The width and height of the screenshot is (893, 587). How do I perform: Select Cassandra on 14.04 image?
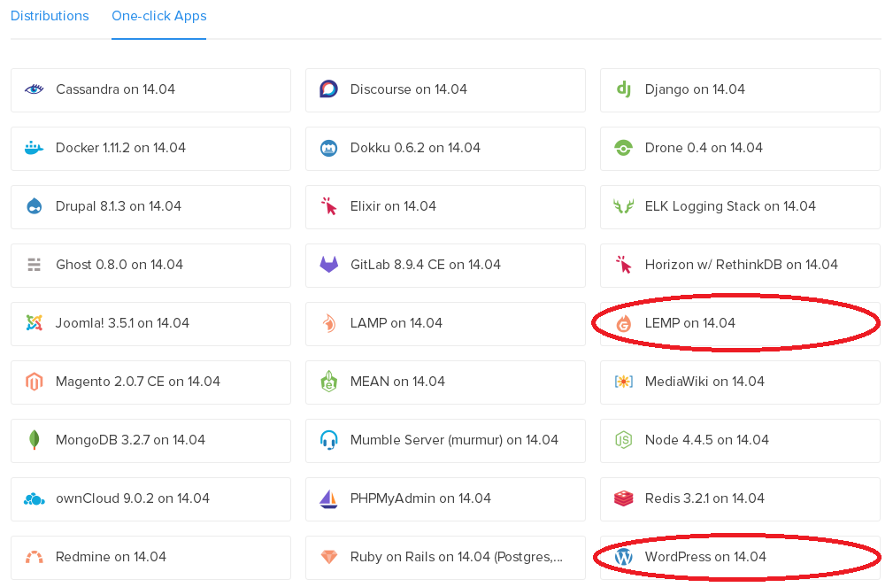[x=151, y=90]
